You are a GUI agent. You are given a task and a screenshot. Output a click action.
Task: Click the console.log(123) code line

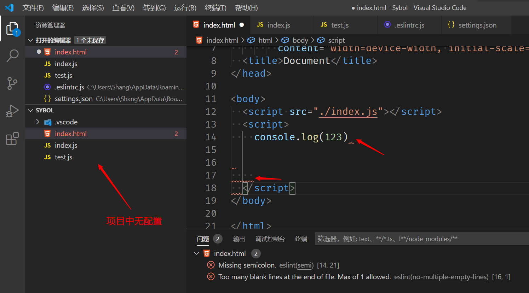(301, 137)
